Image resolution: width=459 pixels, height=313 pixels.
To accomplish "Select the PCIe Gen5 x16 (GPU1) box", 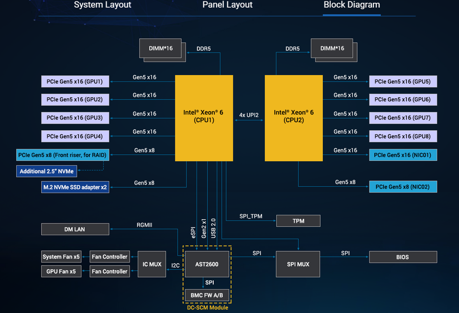I will coord(75,81).
